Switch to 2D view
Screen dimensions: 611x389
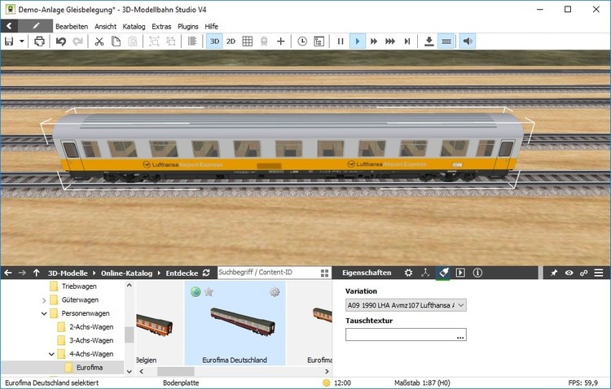coord(231,42)
